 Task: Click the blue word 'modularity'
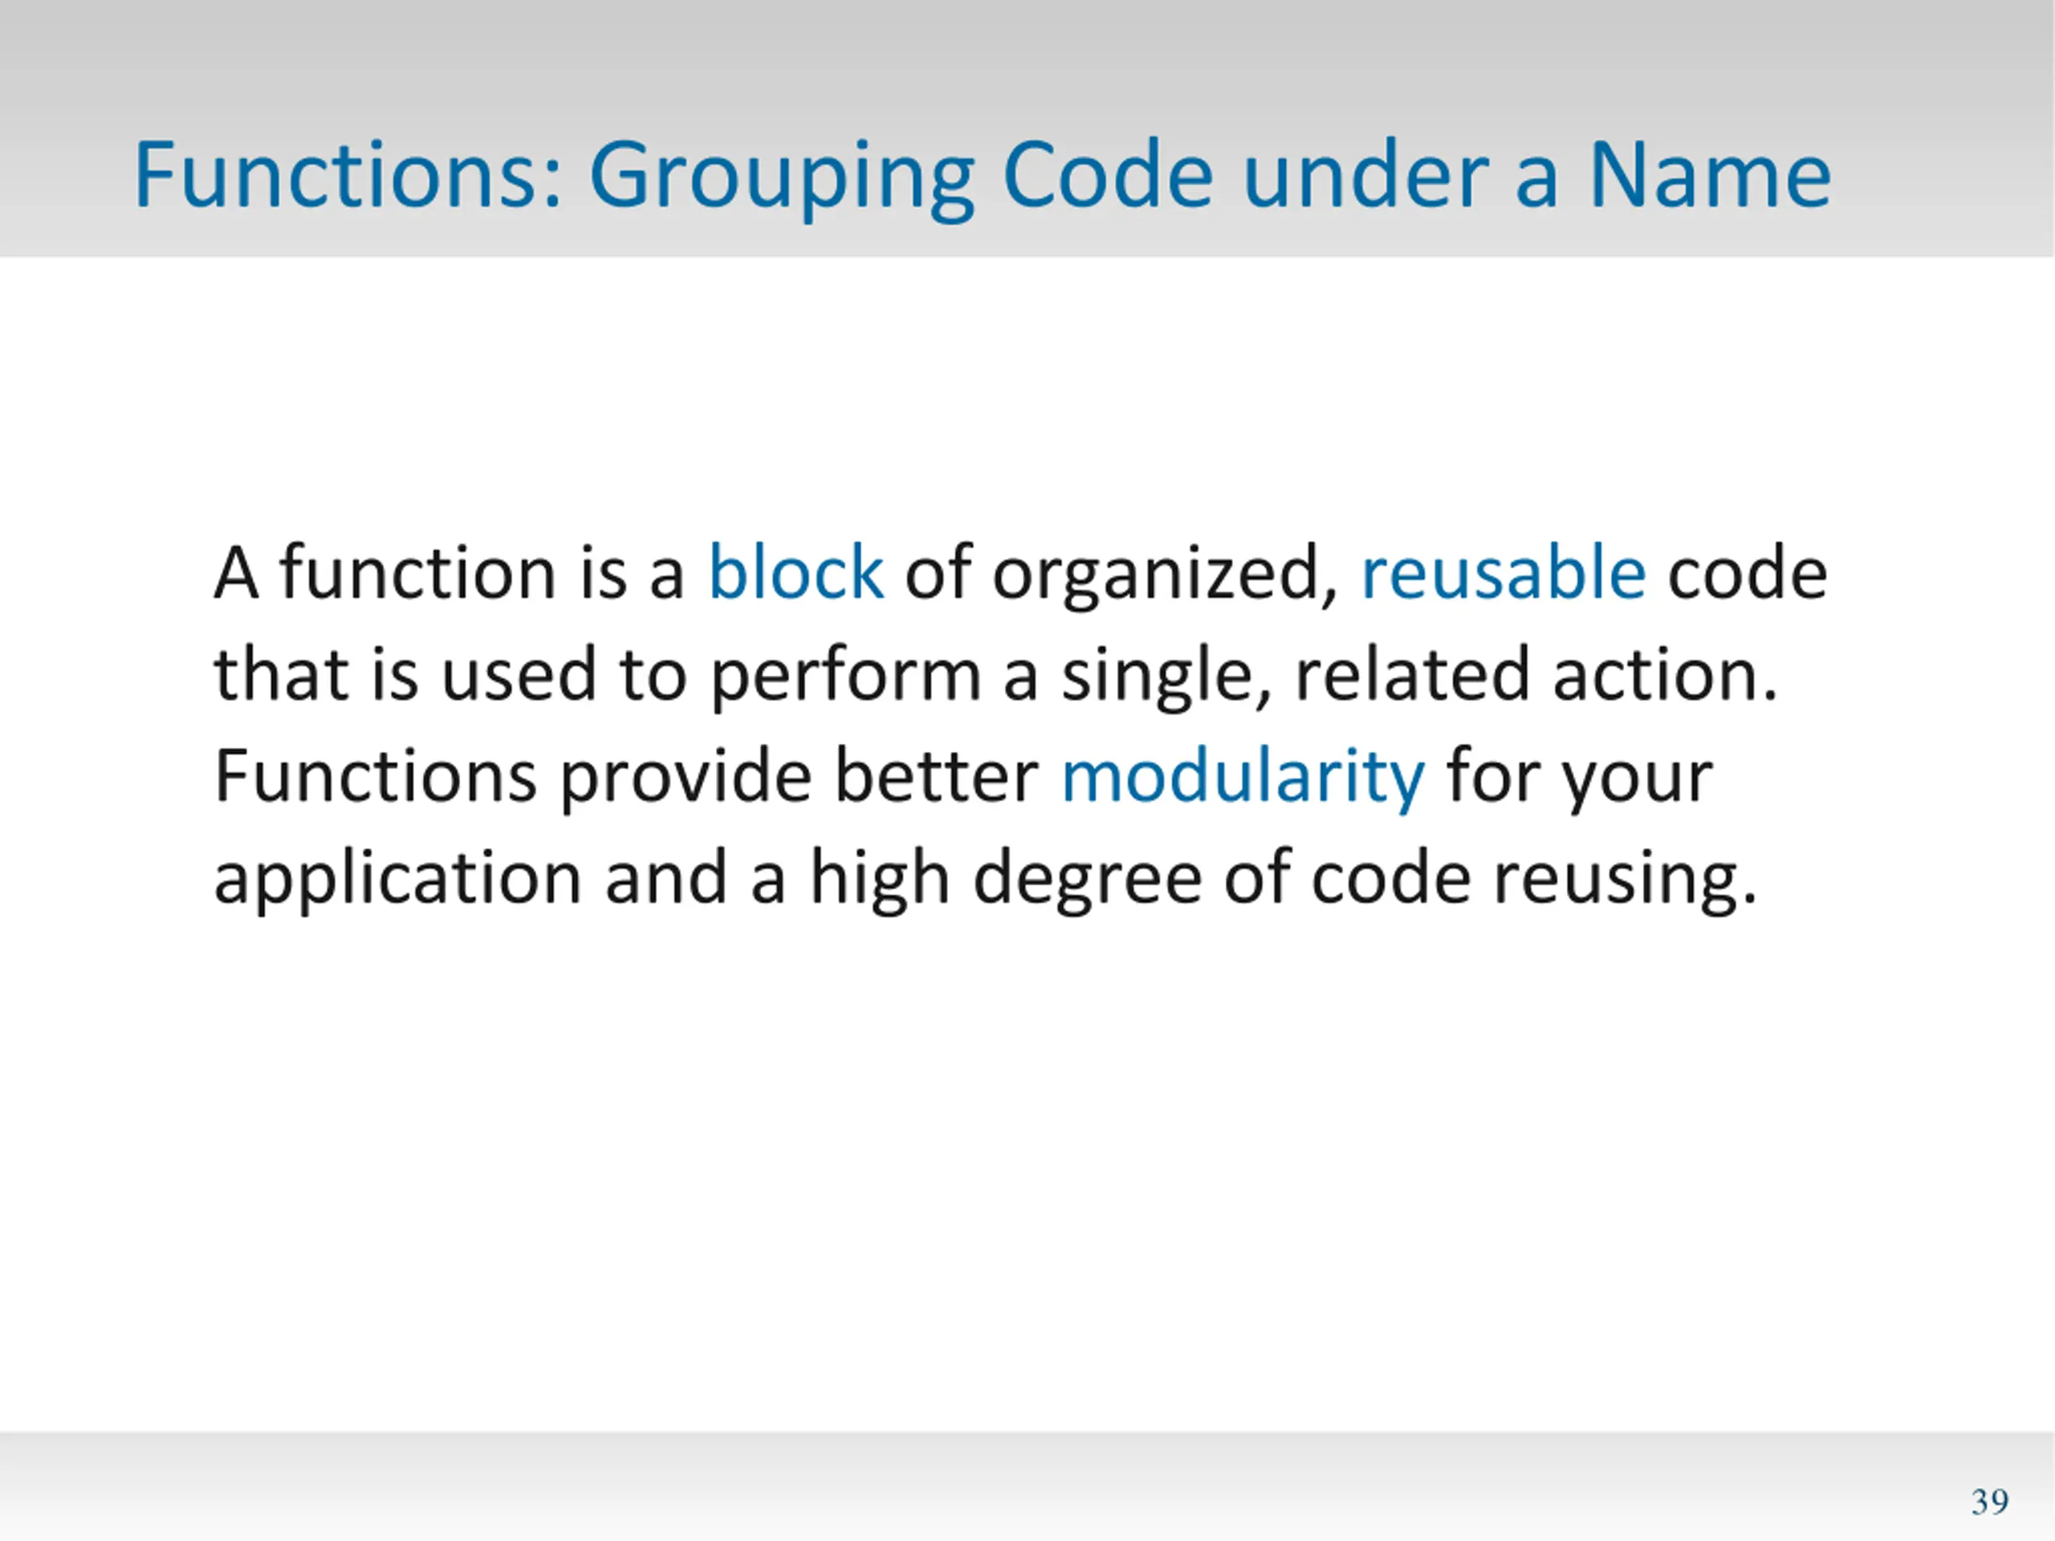coord(1242,778)
